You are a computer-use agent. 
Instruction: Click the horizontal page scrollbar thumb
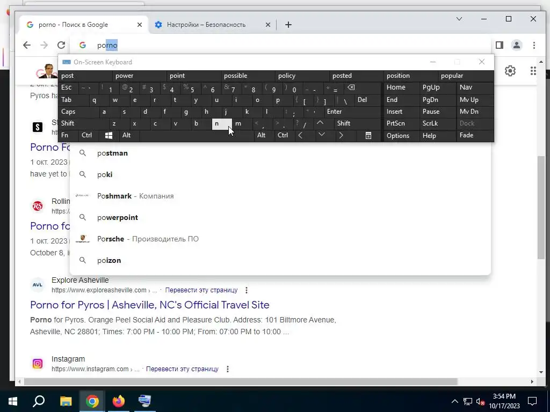pos(241,381)
